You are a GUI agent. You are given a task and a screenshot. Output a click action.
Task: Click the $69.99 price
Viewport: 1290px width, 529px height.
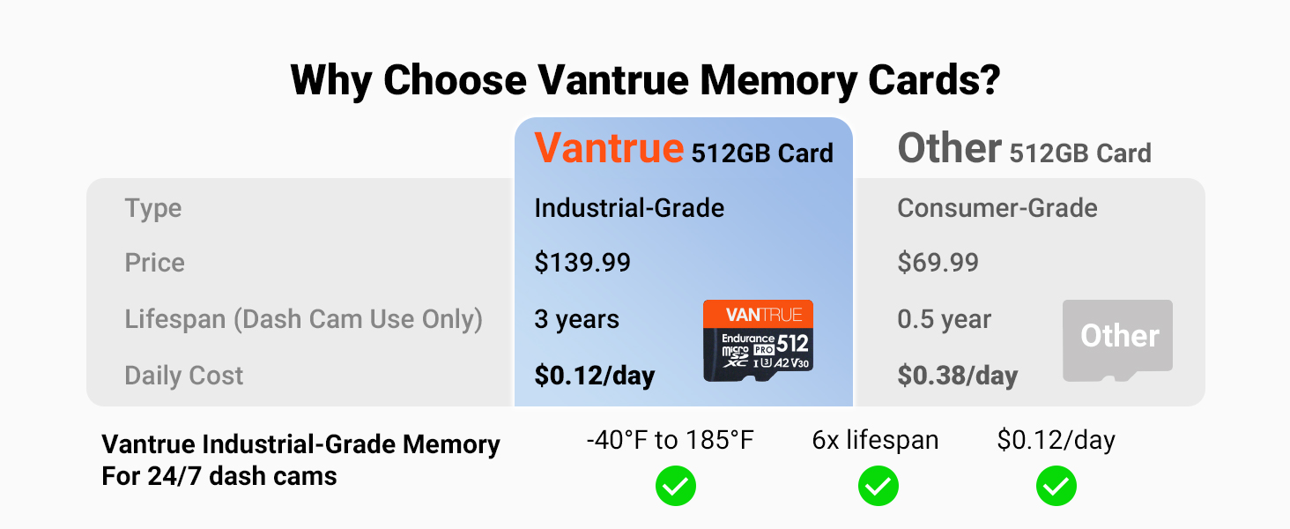938,263
